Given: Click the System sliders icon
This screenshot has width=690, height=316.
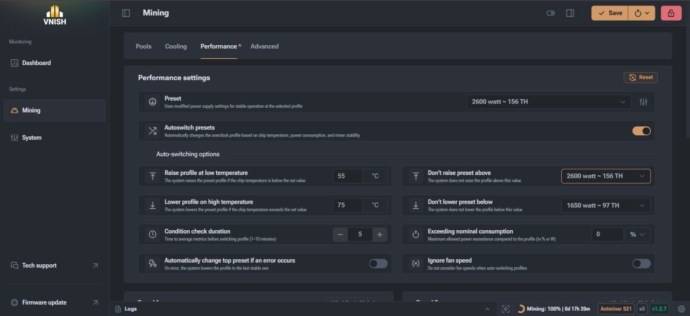Looking at the screenshot, I should click(15, 138).
